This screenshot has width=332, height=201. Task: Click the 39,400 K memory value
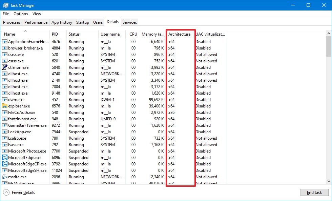(156, 106)
